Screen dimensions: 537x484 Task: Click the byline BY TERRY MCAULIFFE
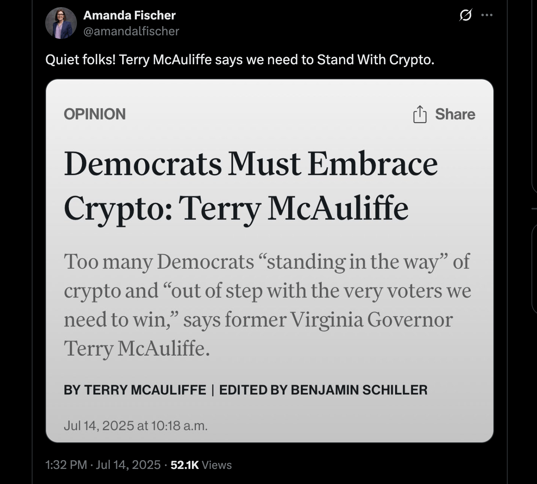tap(135, 390)
